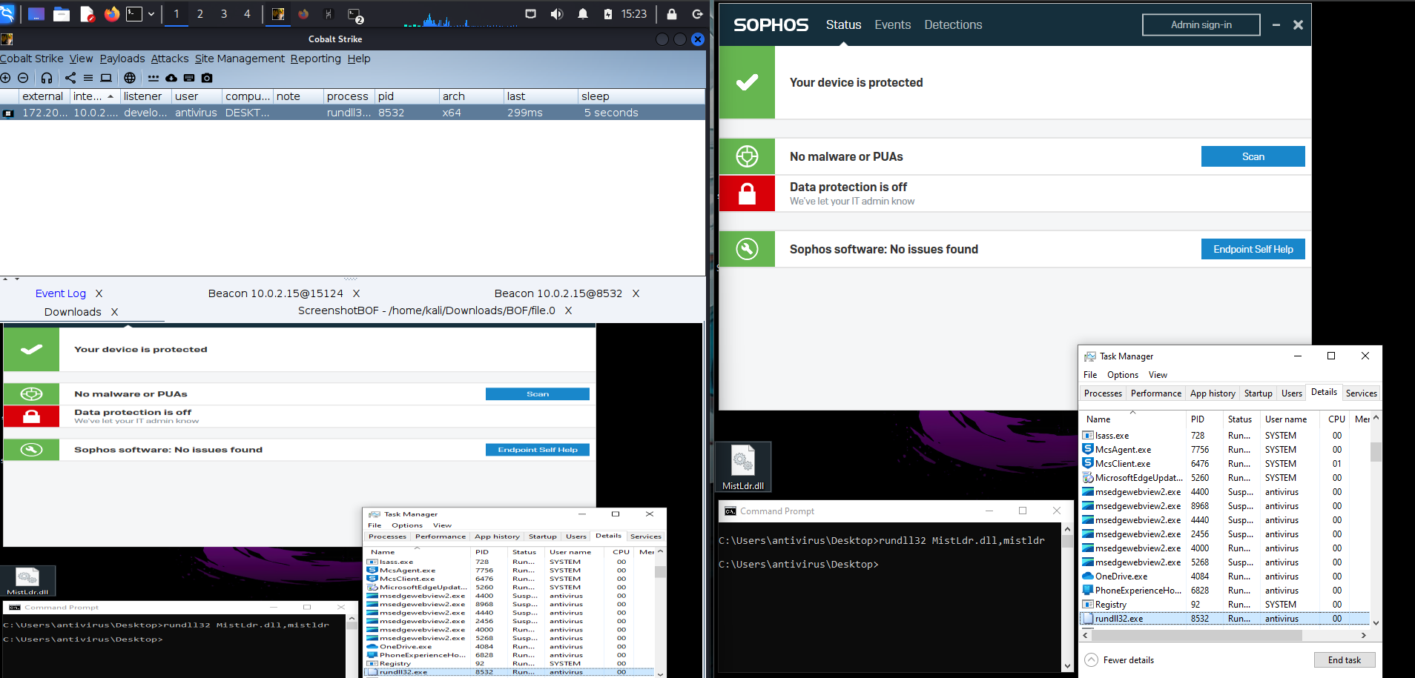Open the file manager panel icon
Viewport: 1415px width, 678px height.
tap(62, 13)
